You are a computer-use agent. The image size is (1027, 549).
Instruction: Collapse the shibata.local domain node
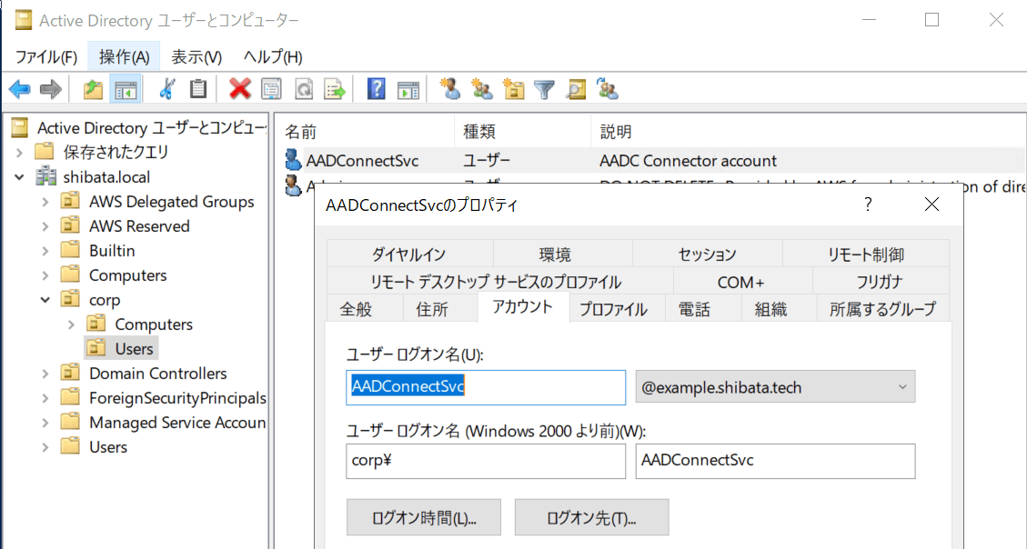(20, 177)
